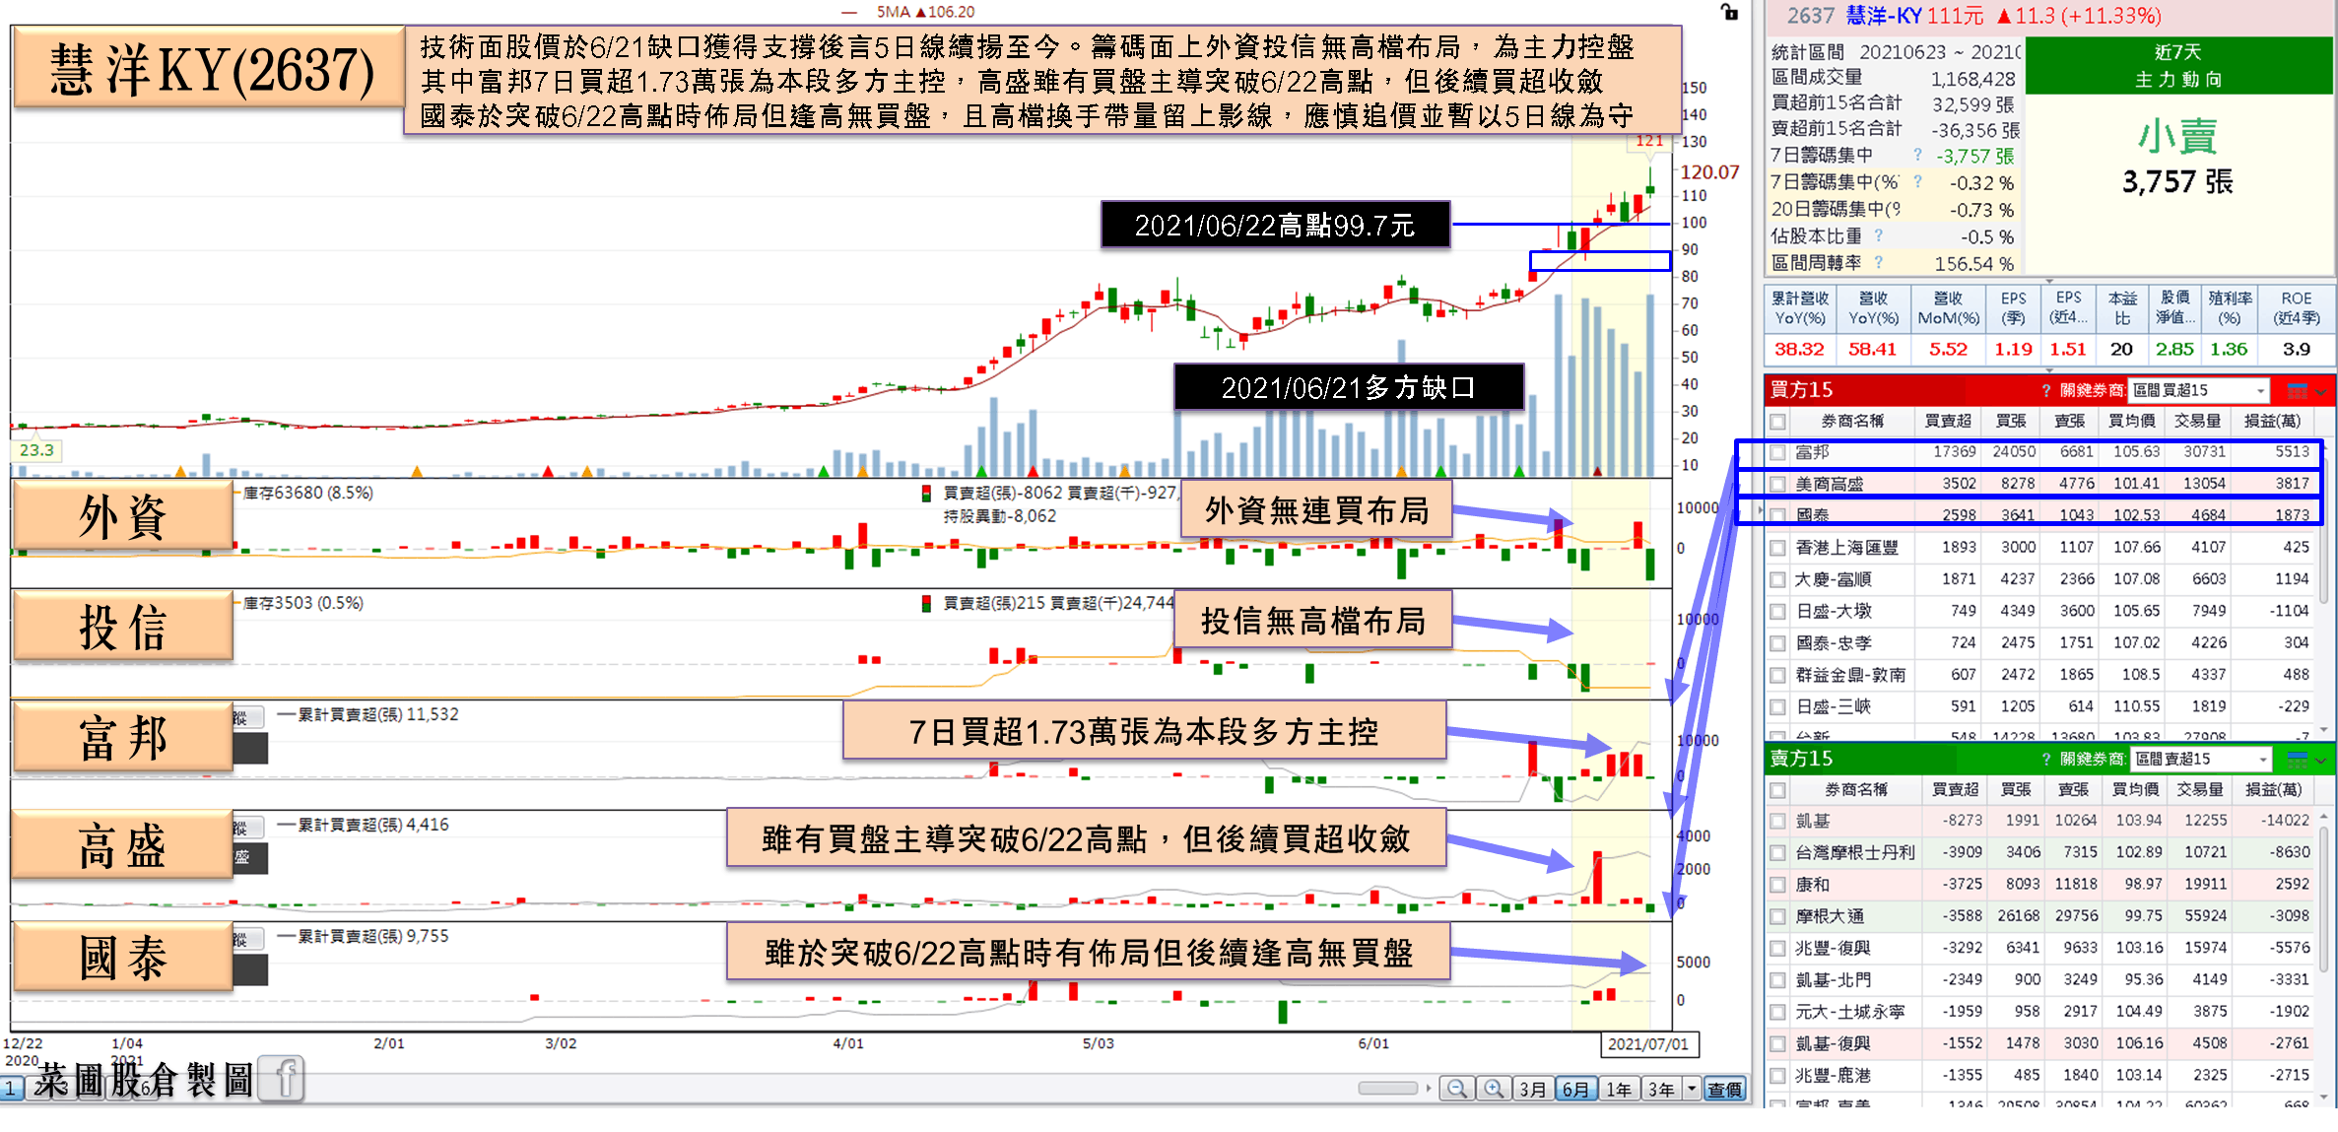The image size is (2338, 1132).
Task: Click the table layout icon in the 買方15 header
Action: 2297,390
